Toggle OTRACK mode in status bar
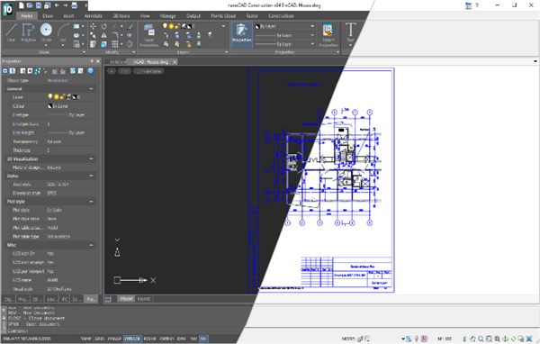Image resolution: width=540 pixels, height=344 pixels. pos(132,339)
